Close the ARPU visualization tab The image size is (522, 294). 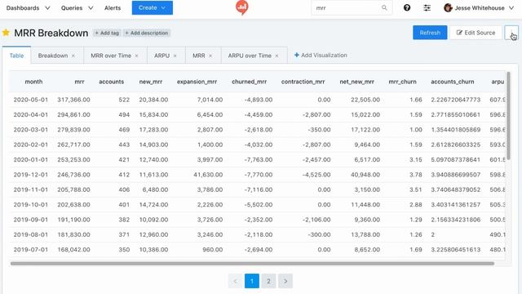175,56
